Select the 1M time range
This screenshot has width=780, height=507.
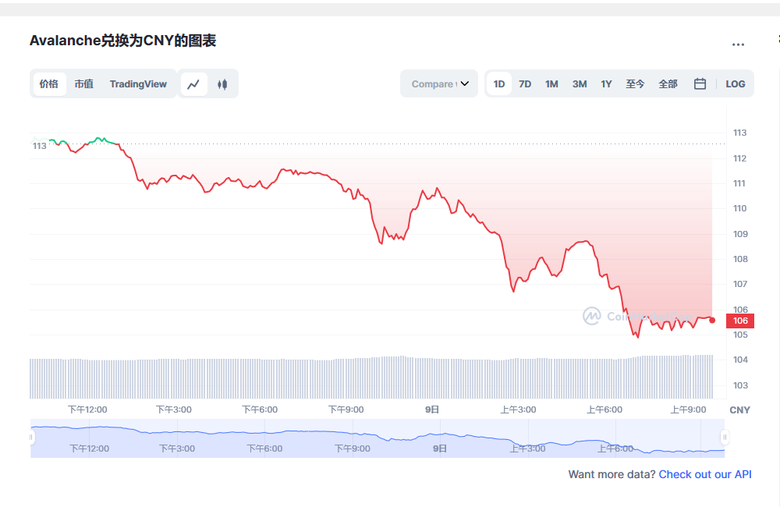[x=551, y=83]
